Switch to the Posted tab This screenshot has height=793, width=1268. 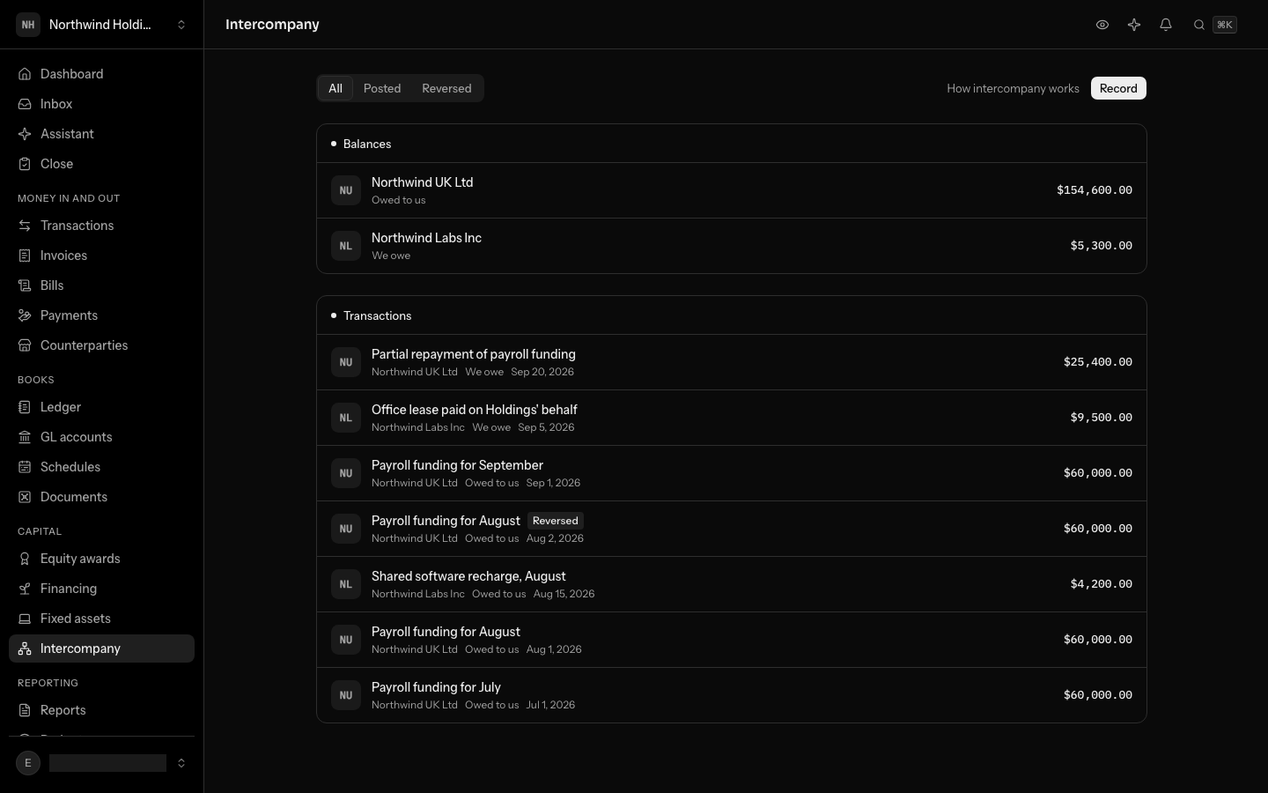click(382, 88)
